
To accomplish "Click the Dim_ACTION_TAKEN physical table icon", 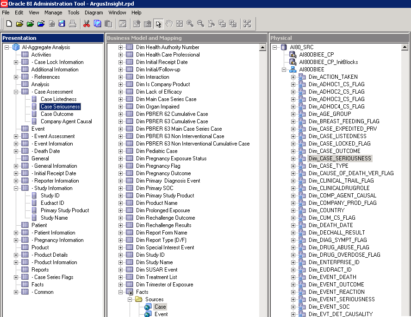I will pyautogui.click(x=302, y=77).
